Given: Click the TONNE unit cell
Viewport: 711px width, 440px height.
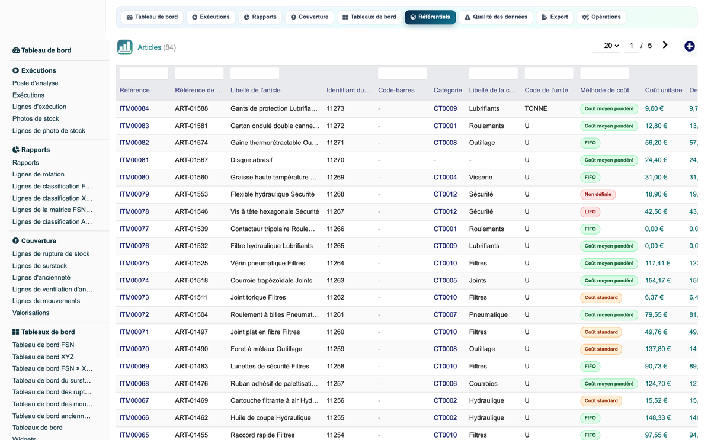Looking at the screenshot, I should [x=536, y=109].
